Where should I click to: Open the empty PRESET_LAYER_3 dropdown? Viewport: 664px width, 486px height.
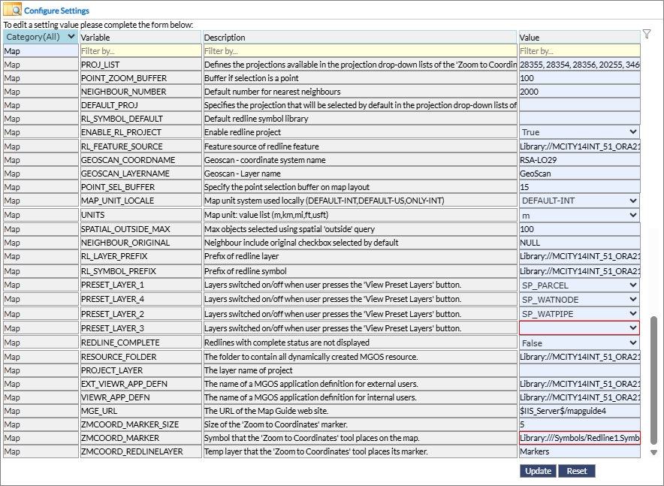[579, 328]
